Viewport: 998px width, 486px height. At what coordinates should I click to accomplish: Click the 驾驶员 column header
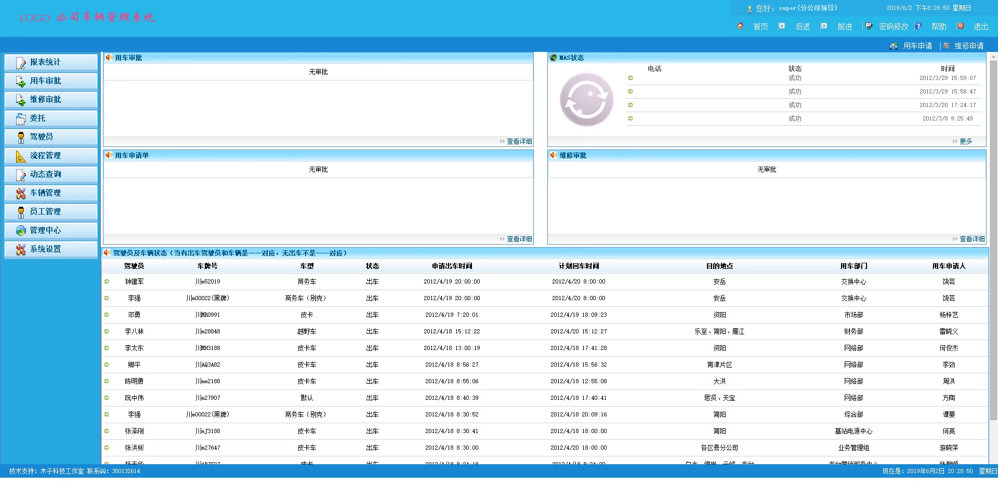[134, 266]
